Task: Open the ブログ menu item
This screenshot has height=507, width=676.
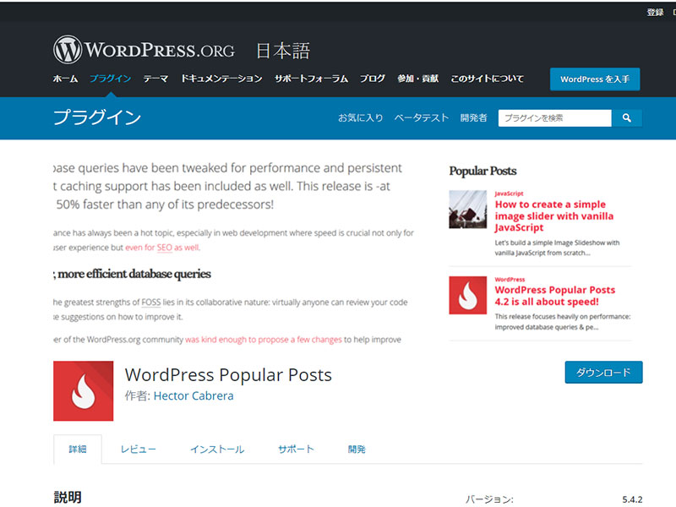Action: (x=373, y=79)
